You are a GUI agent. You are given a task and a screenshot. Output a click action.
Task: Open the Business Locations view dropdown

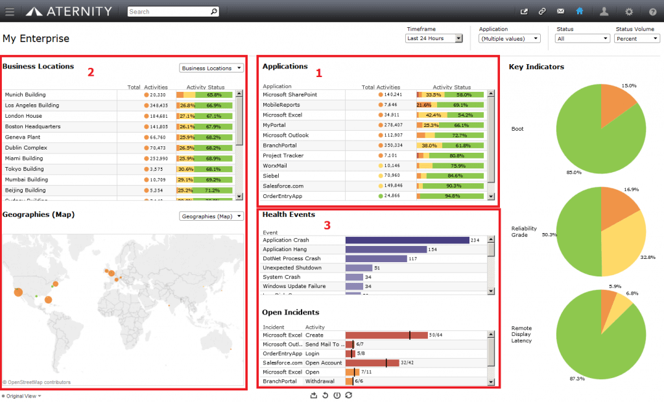(211, 68)
